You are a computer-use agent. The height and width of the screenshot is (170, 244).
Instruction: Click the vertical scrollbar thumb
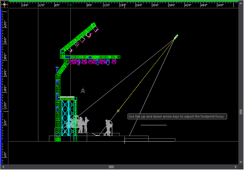coord(241,112)
